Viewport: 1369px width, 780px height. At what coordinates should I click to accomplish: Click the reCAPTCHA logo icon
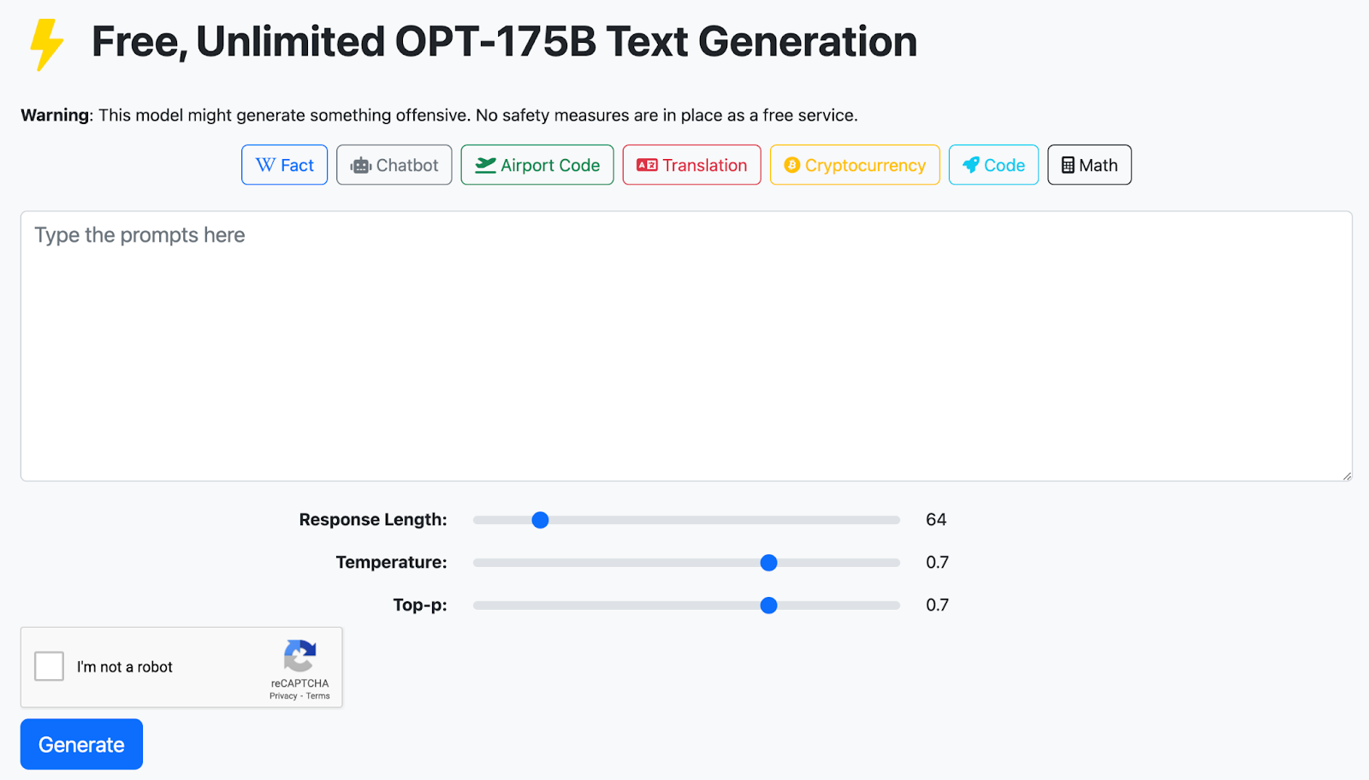tap(299, 657)
